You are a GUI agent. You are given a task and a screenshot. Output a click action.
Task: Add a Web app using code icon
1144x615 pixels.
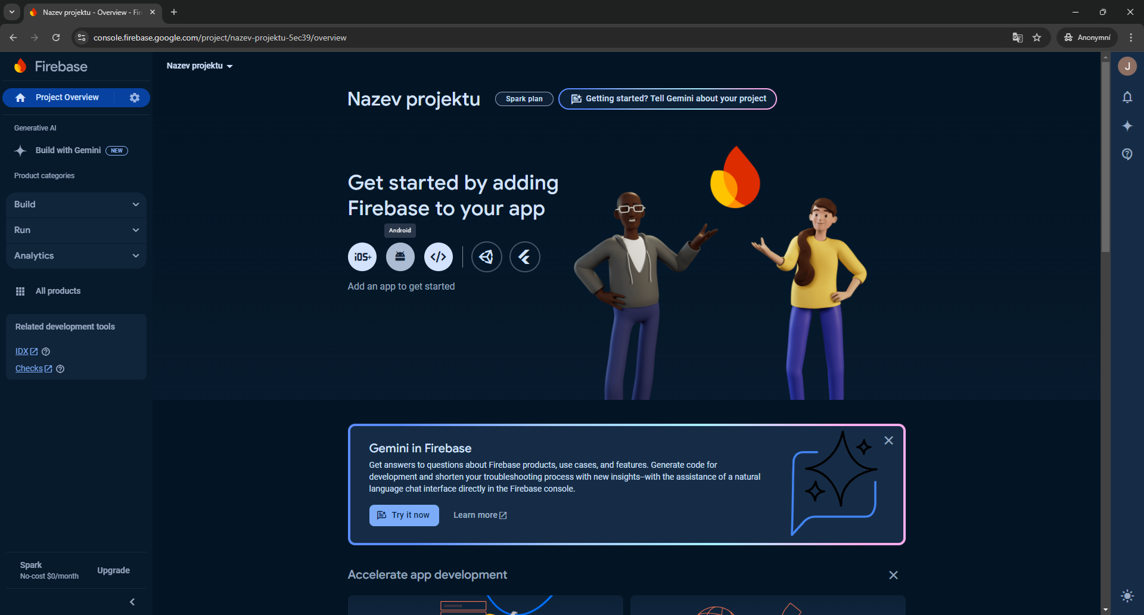coord(439,257)
